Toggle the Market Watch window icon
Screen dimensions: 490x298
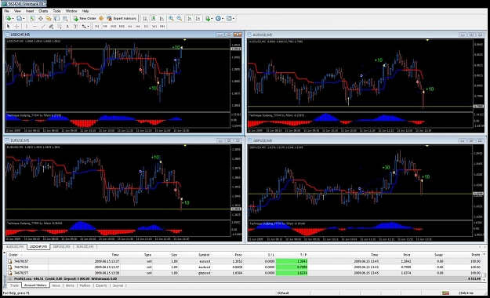(32, 19)
